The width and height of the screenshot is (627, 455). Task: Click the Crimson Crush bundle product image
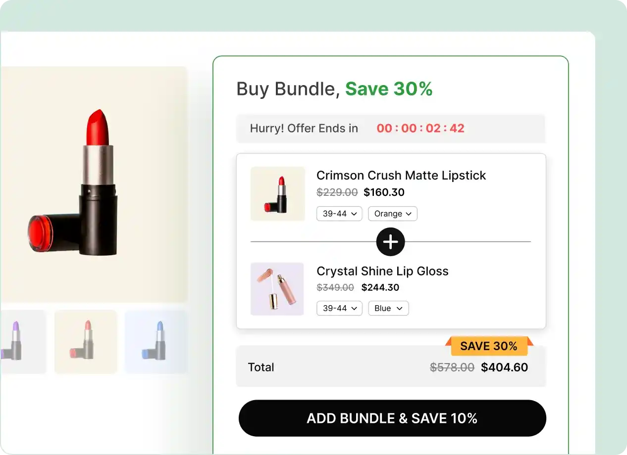pyautogui.click(x=277, y=193)
